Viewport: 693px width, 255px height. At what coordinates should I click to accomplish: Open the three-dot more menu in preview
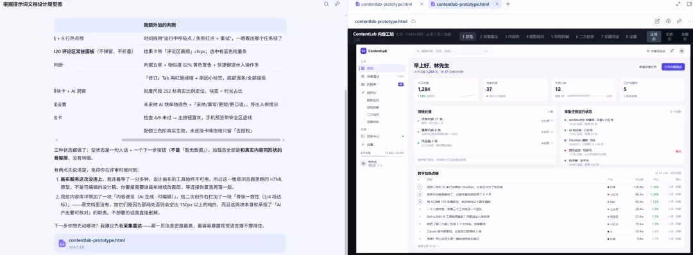[690, 21]
